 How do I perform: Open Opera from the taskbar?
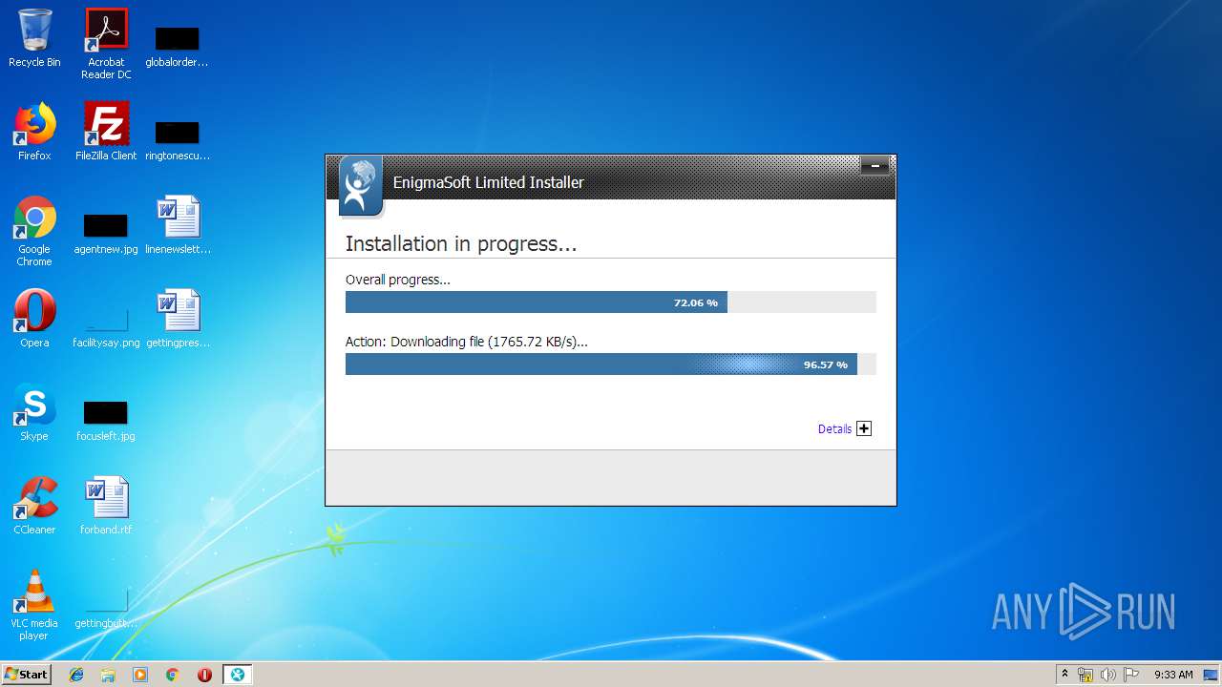coord(204,675)
